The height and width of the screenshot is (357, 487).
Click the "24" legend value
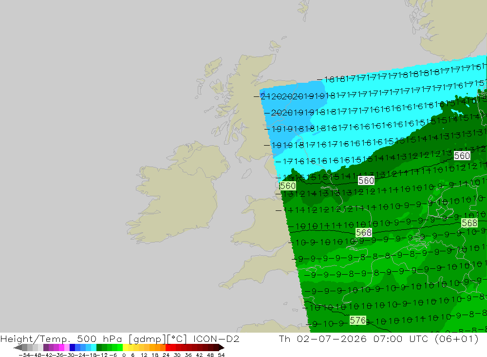tap(166, 355)
